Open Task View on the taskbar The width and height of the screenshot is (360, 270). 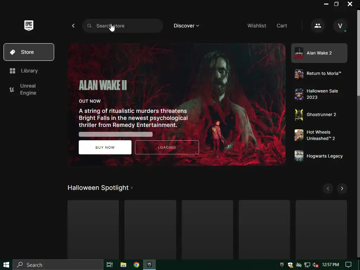tap(110, 265)
